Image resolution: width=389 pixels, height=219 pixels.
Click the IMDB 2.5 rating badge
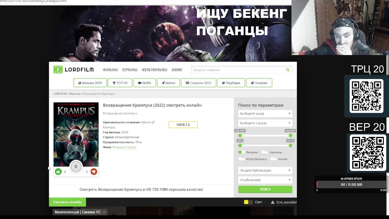coord(183,125)
